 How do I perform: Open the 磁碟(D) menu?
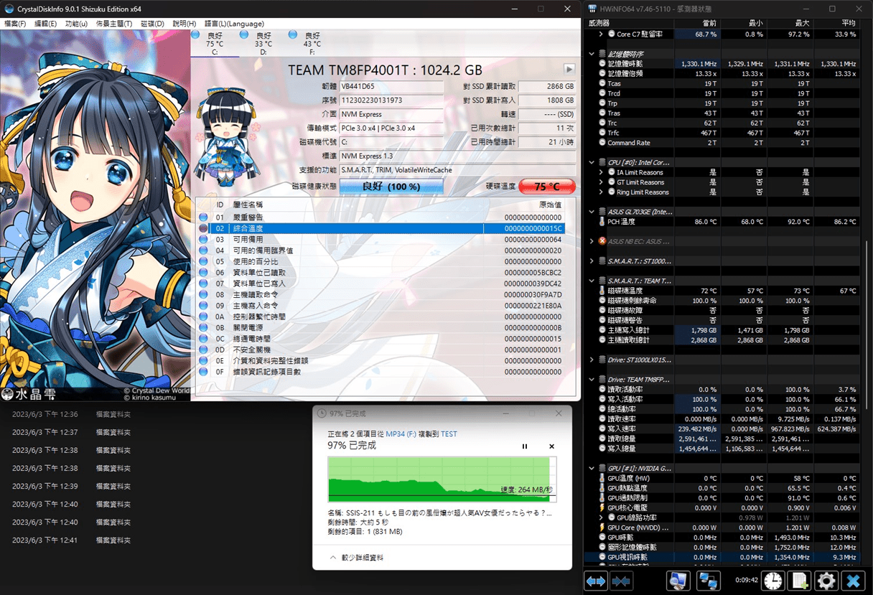point(152,24)
